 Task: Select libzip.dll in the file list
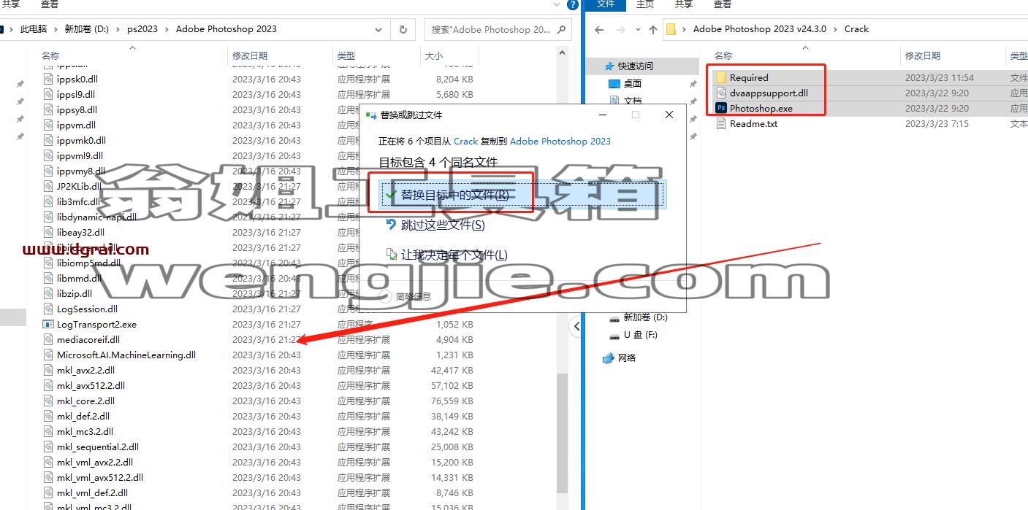point(75,293)
